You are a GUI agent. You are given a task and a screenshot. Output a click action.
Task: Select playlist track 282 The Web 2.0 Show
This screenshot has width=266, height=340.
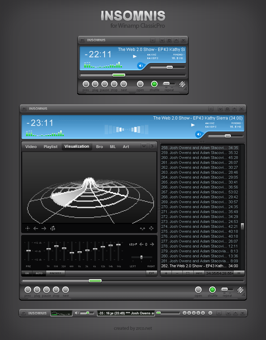click(199, 266)
